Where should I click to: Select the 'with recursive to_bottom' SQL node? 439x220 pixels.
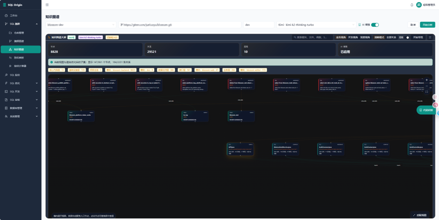pos(104,85)
